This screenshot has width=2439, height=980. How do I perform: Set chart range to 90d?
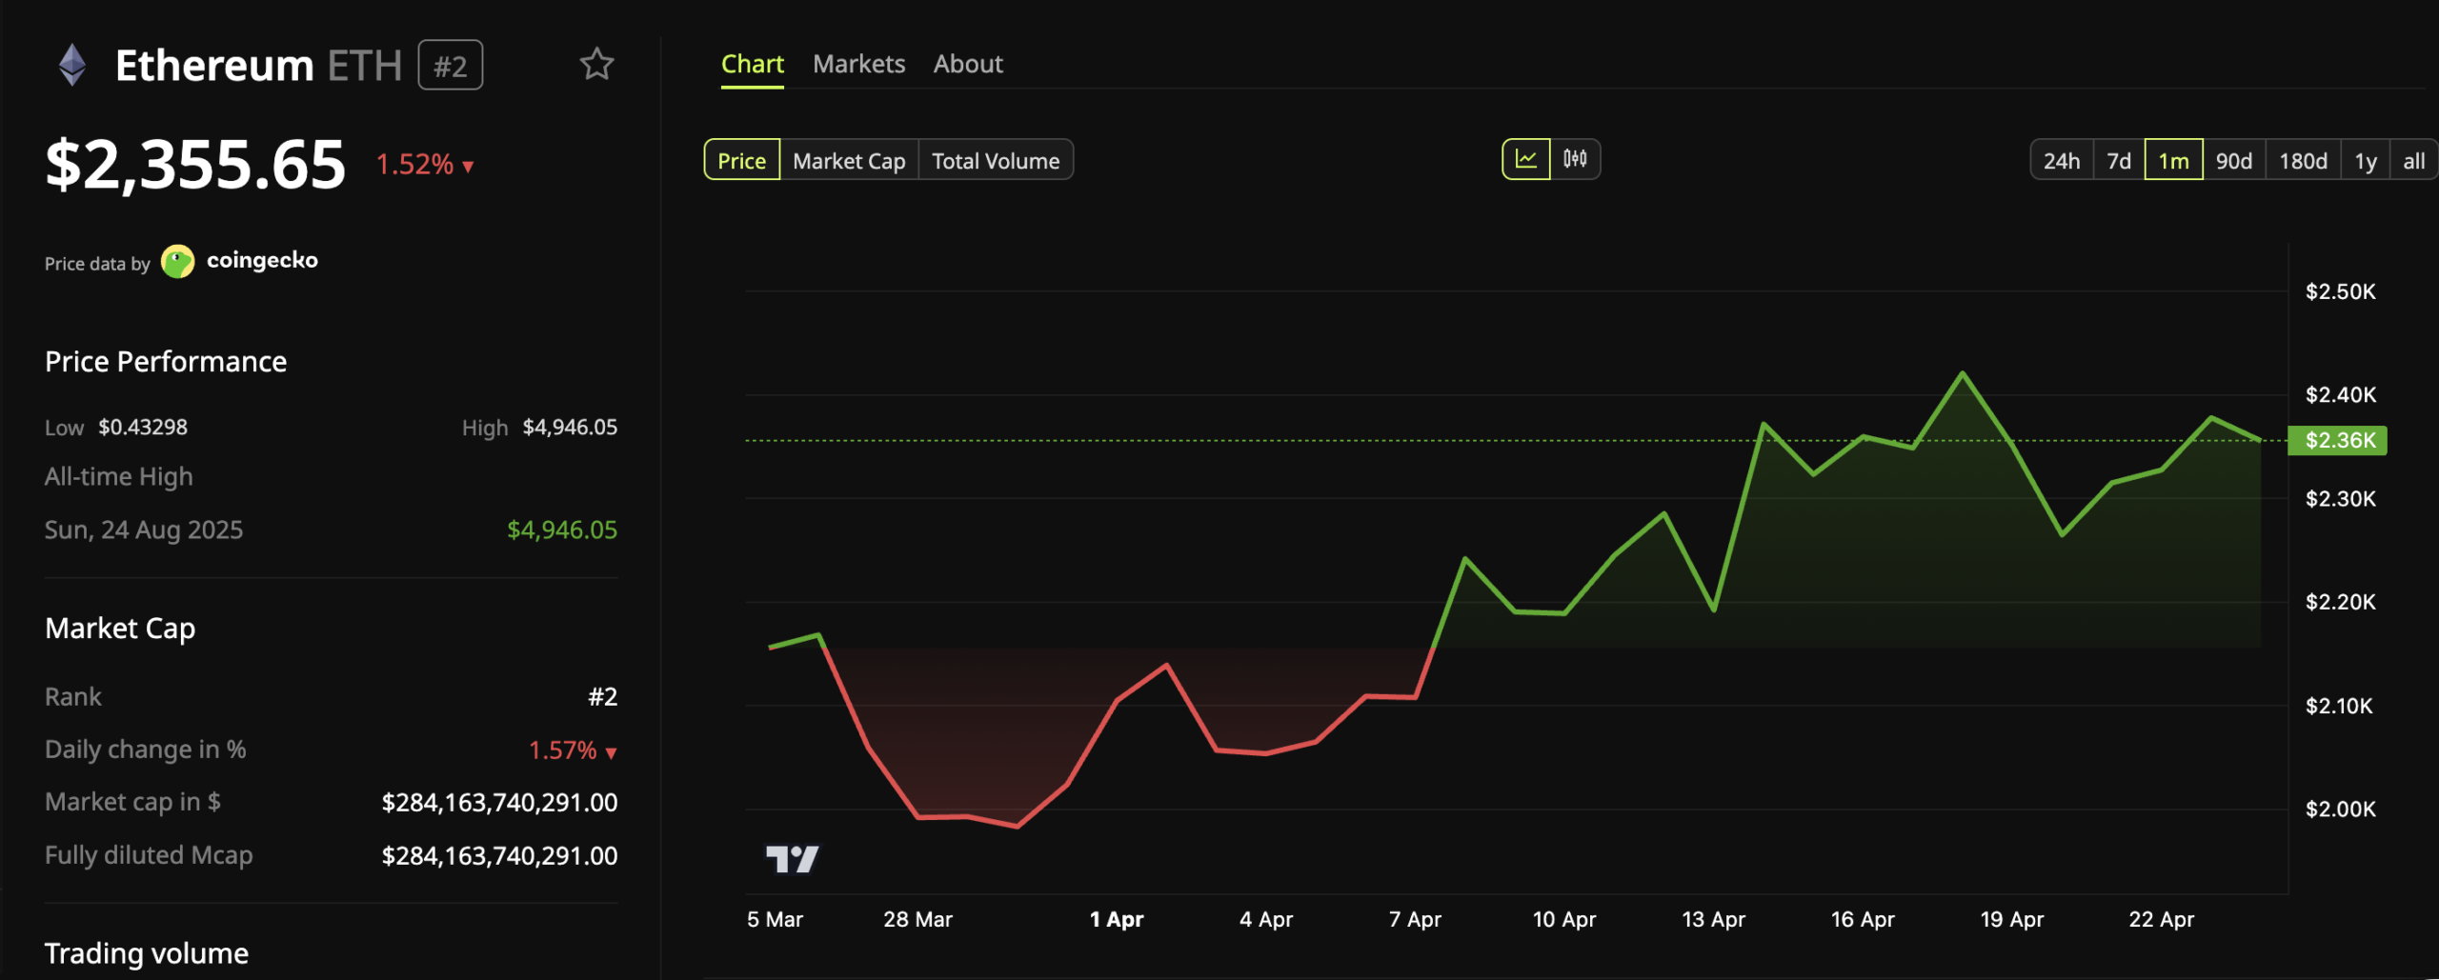click(x=2233, y=160)
